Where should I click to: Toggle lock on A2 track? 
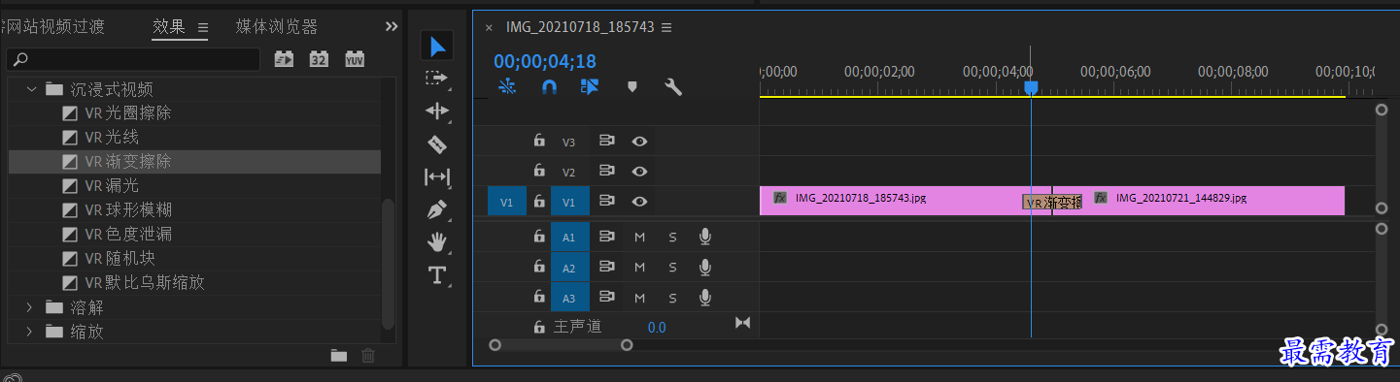pyautogui.click(x=539, y=267)
